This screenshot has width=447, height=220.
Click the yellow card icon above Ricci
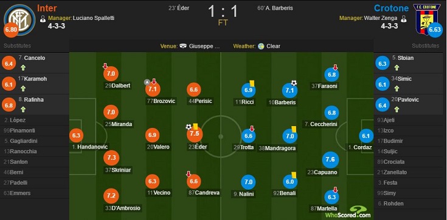(252, 83)
